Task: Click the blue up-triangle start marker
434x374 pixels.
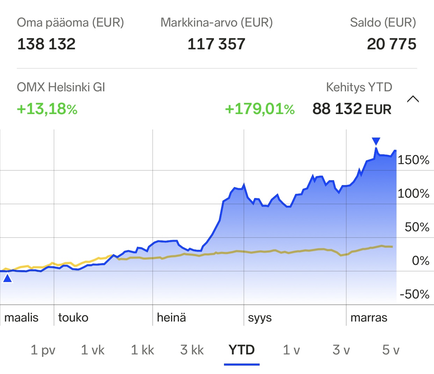Action: click(x=7, y=278)
